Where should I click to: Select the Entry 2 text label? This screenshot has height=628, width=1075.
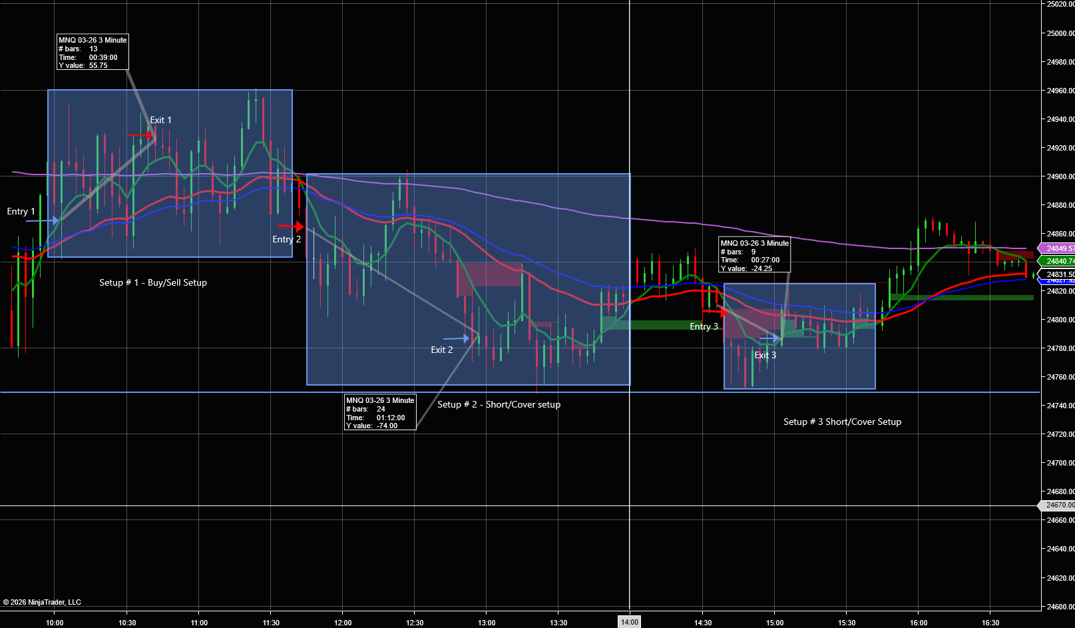[x=286, y=239]
